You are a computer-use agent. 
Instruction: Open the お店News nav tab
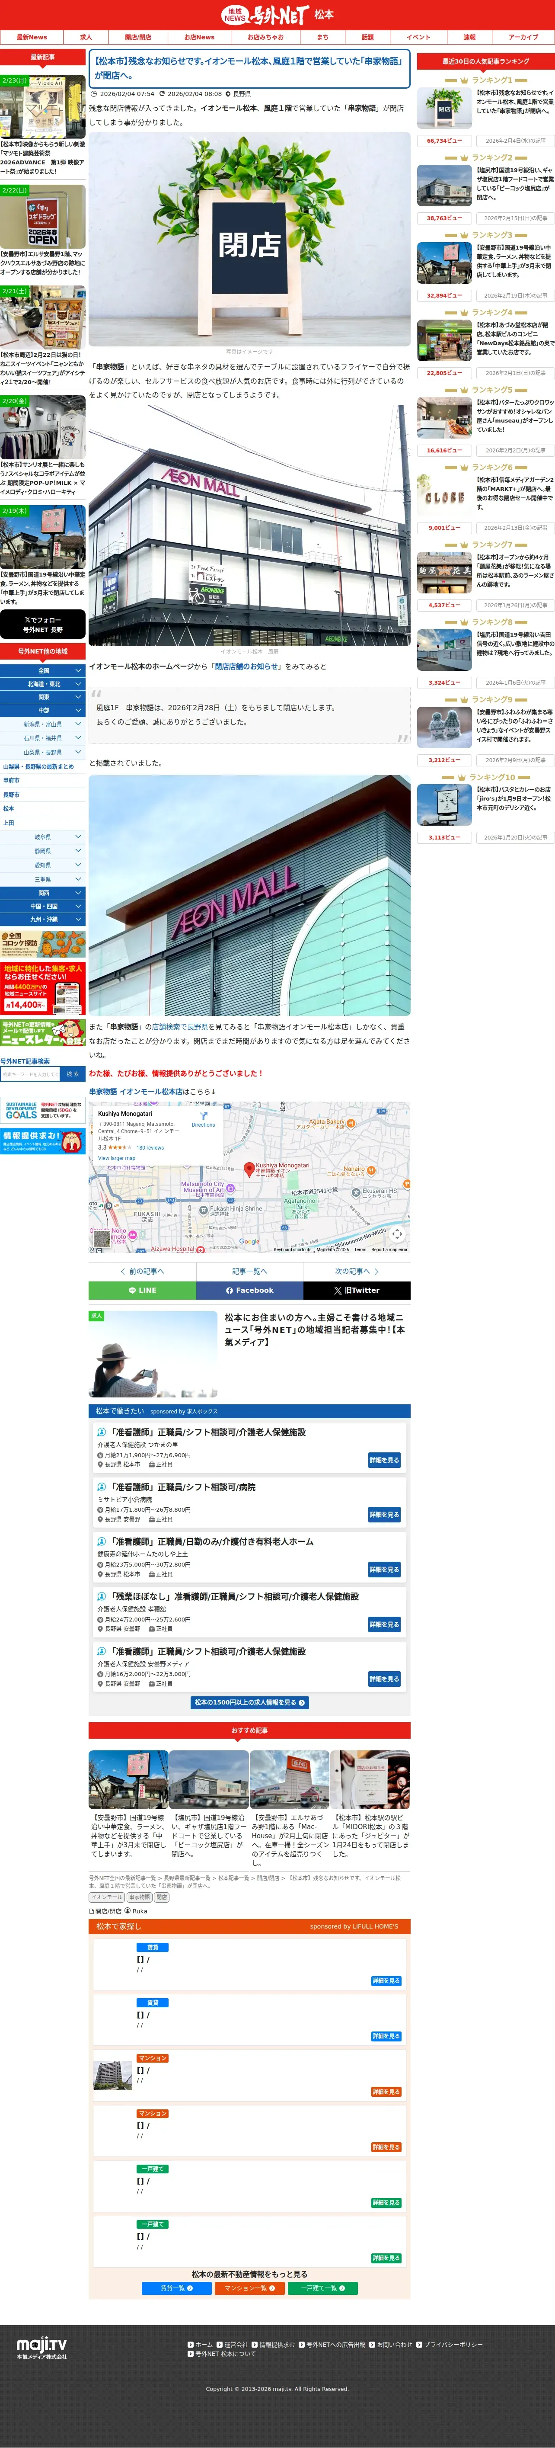(x=200, y=37)
